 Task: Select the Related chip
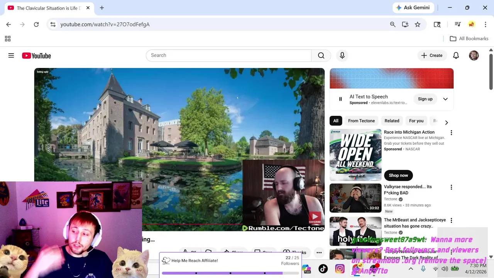(392, 121)
